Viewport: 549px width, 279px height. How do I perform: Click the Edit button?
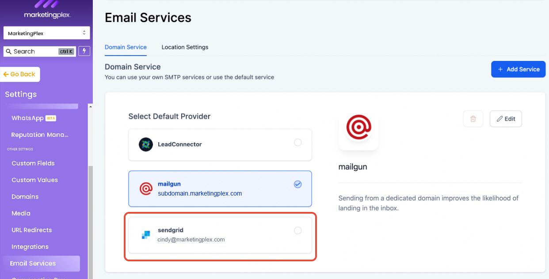506,119
